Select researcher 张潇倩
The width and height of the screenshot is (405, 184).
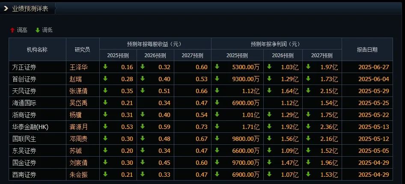(78, 91)
